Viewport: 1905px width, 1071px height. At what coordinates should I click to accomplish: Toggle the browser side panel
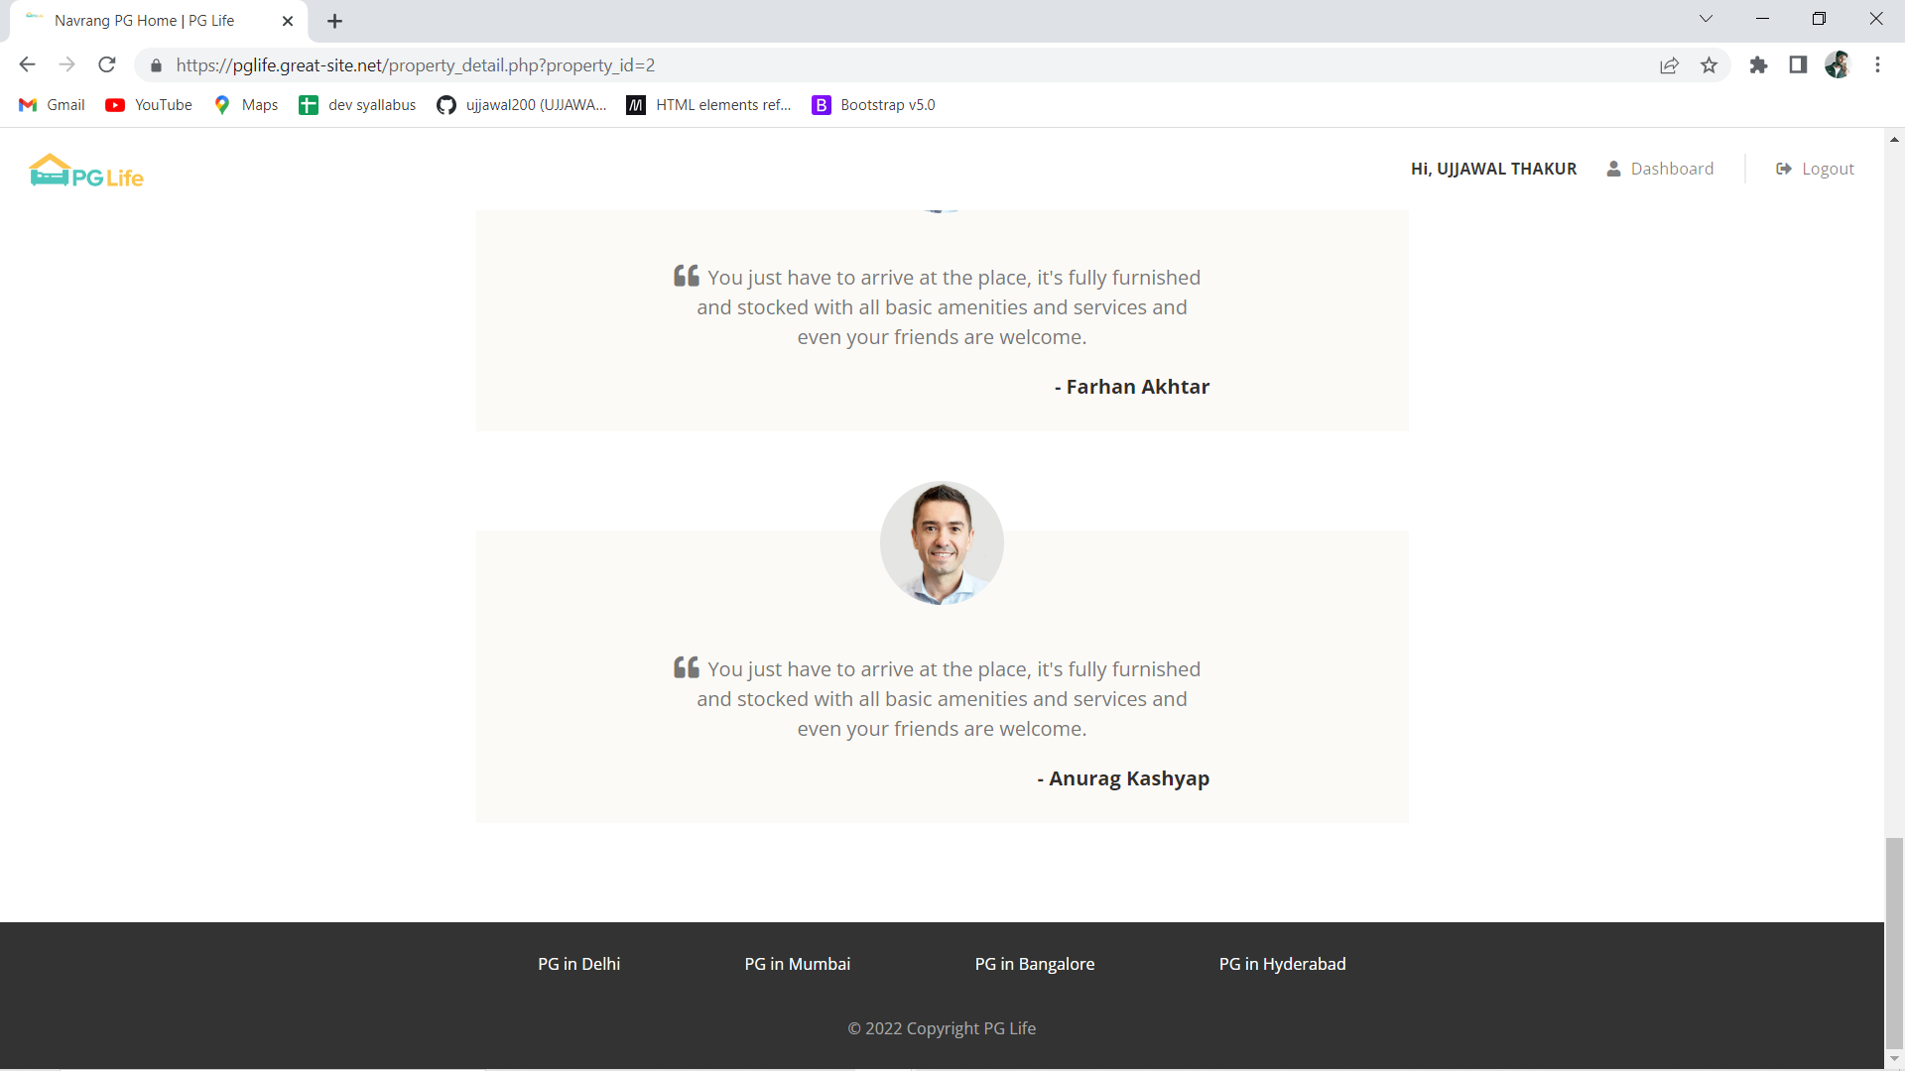[1798, 65]
